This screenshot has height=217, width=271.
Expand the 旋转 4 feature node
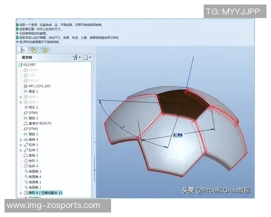(21, 140)
